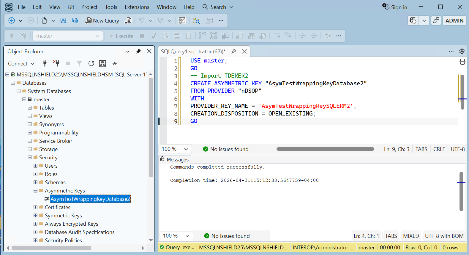This screenshot has height=255, width=469.
Task: Refresh the Object Explorer tree
Action: [91, 63]
